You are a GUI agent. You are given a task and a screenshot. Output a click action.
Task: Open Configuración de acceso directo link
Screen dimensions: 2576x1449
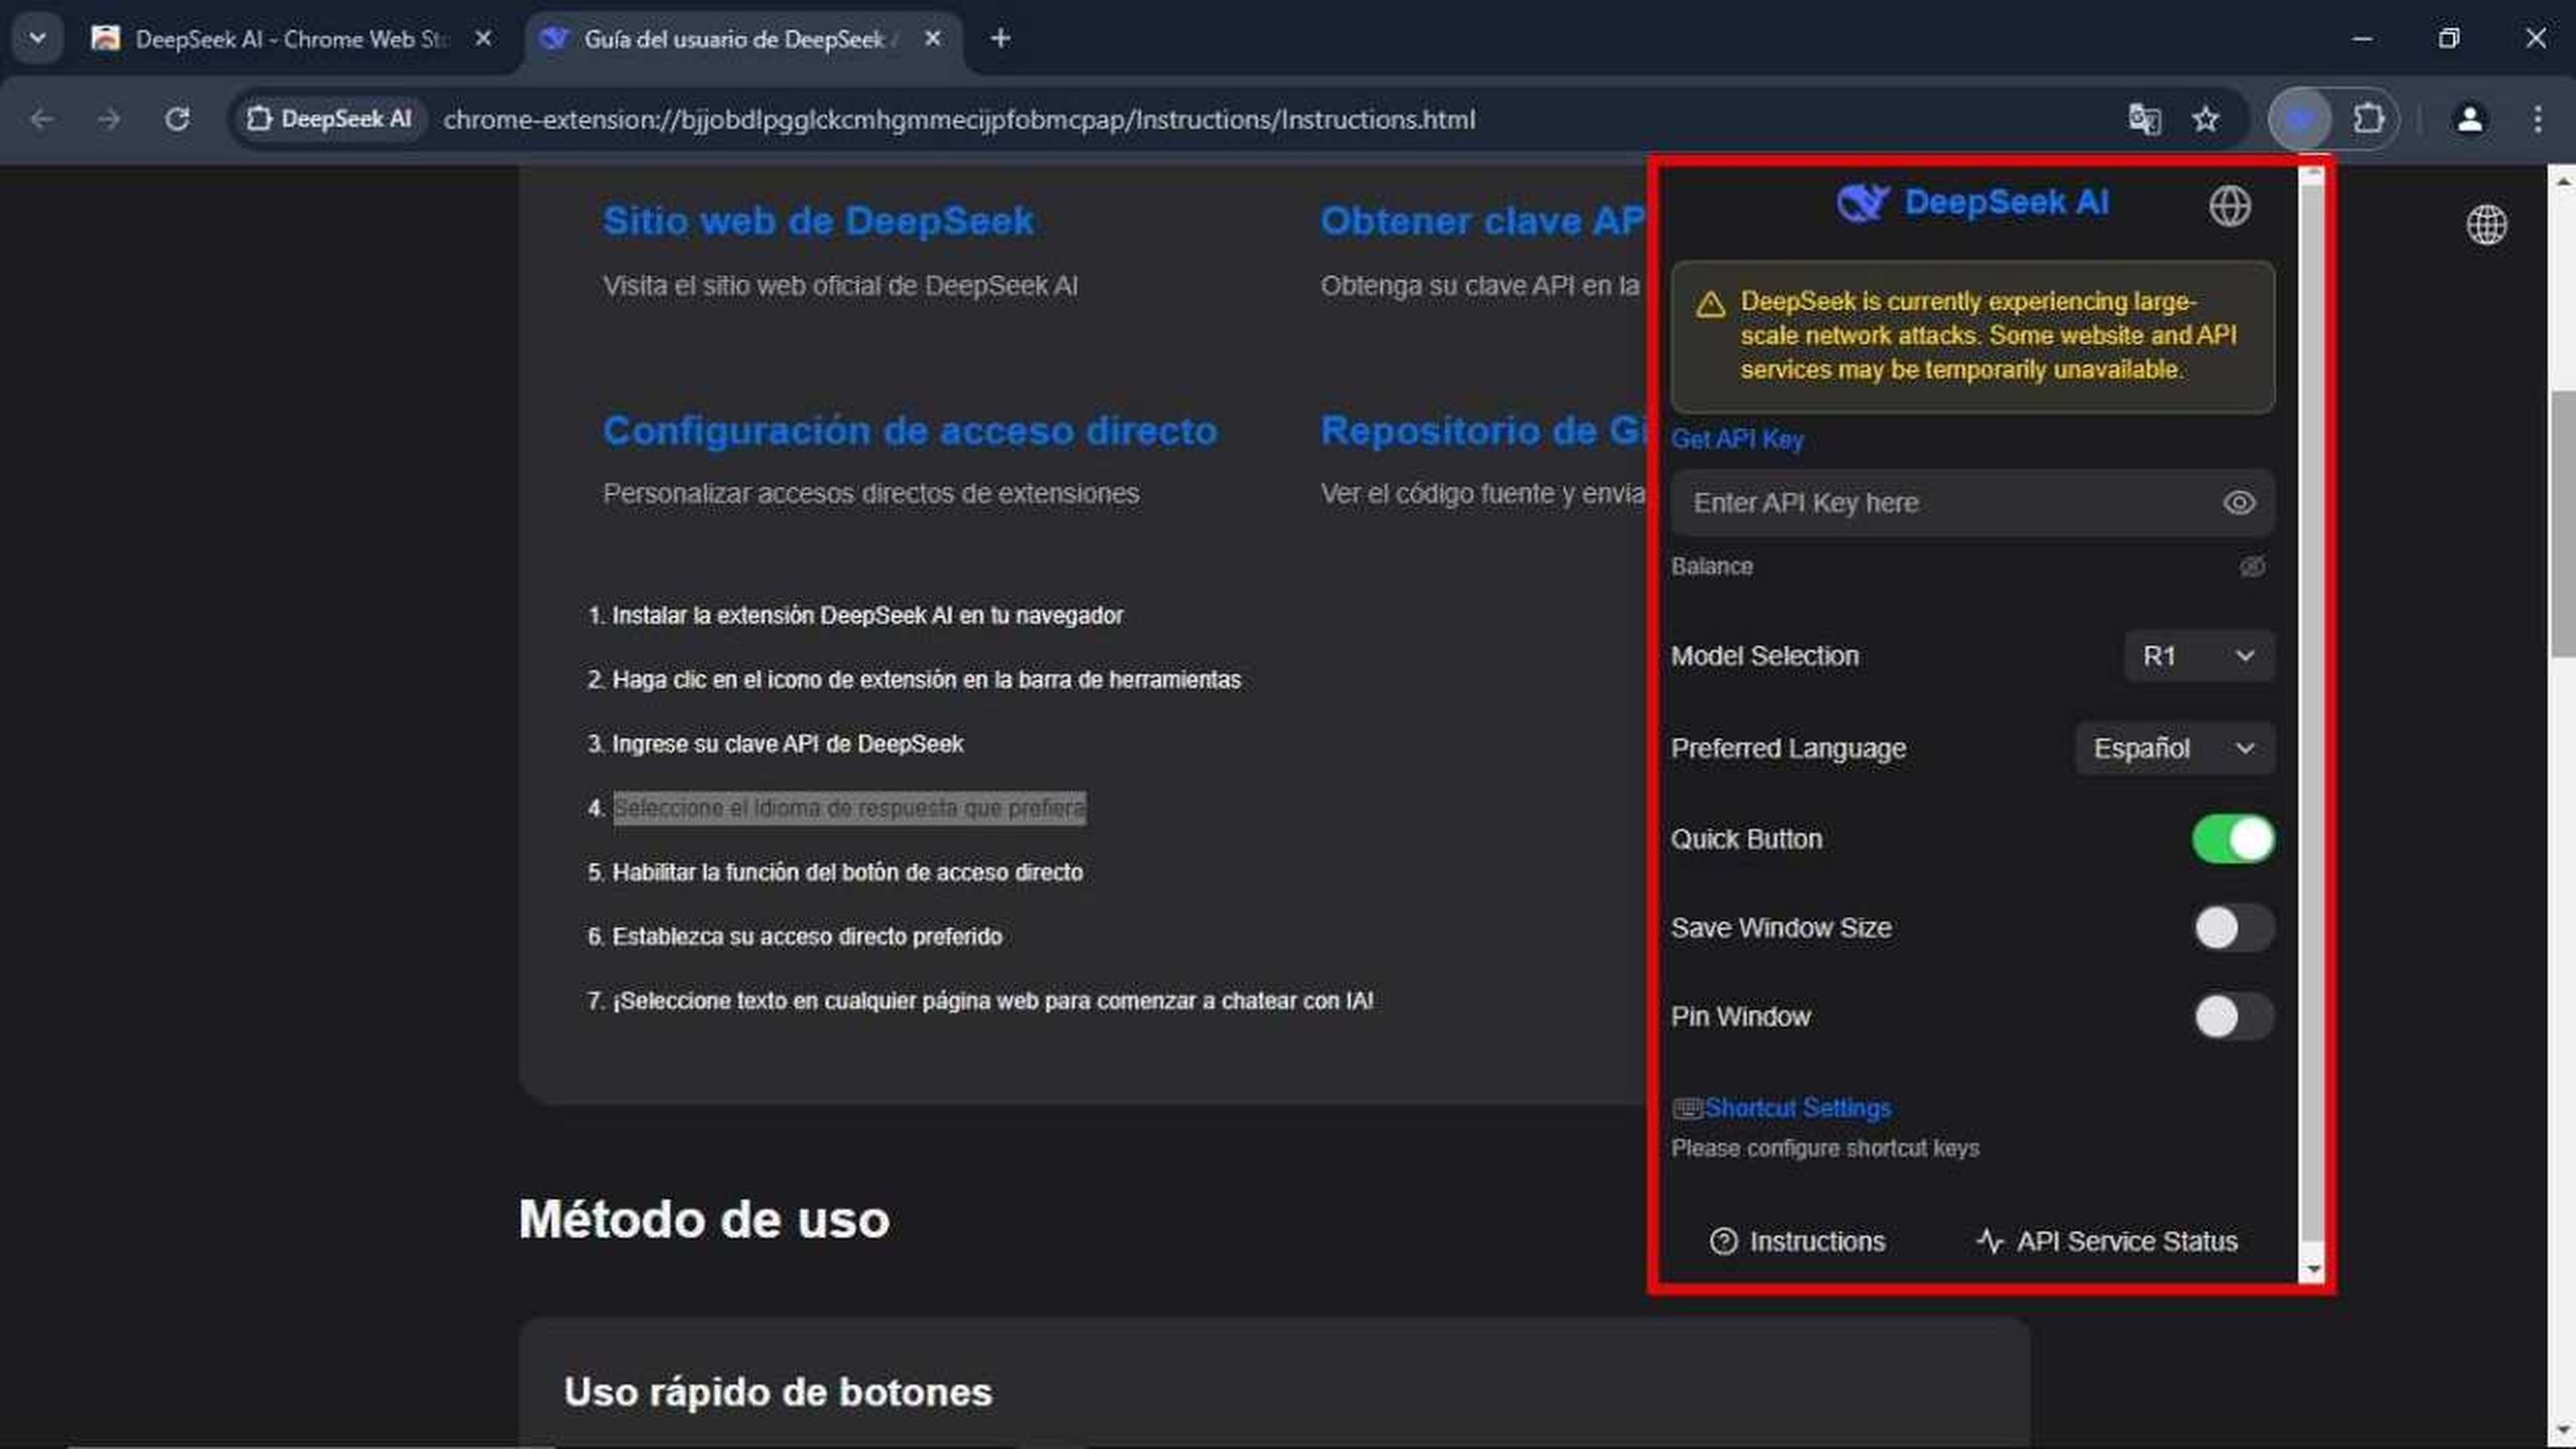click(910, 431)
